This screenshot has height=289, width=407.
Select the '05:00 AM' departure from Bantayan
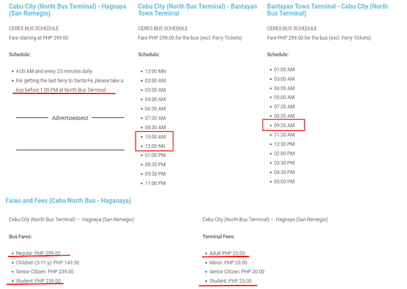pyautogui.click(x=284, y=97)
